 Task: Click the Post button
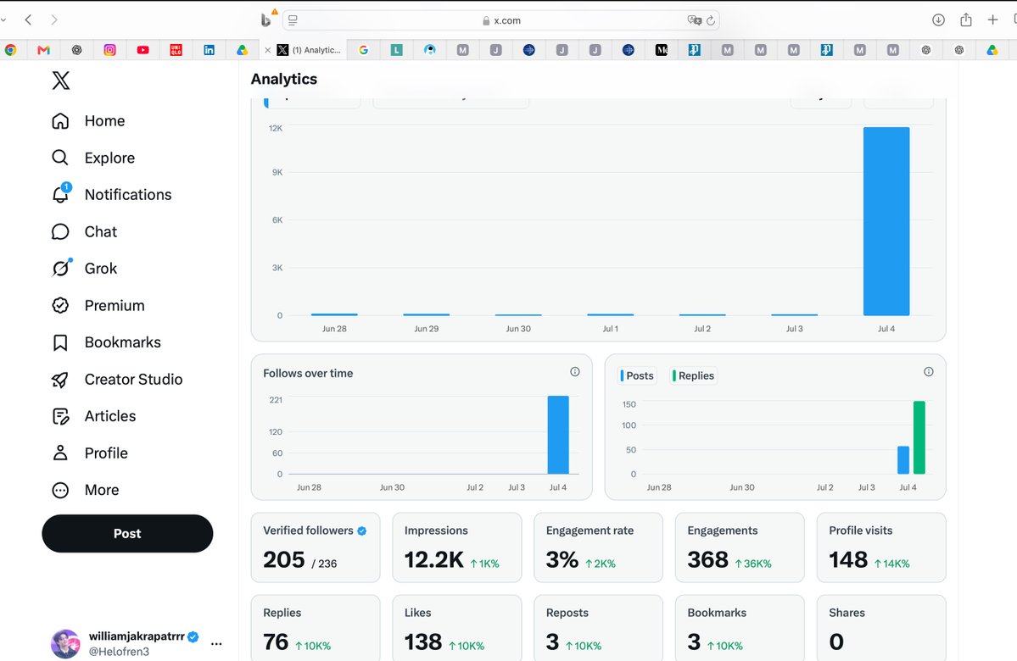point(127,533)
